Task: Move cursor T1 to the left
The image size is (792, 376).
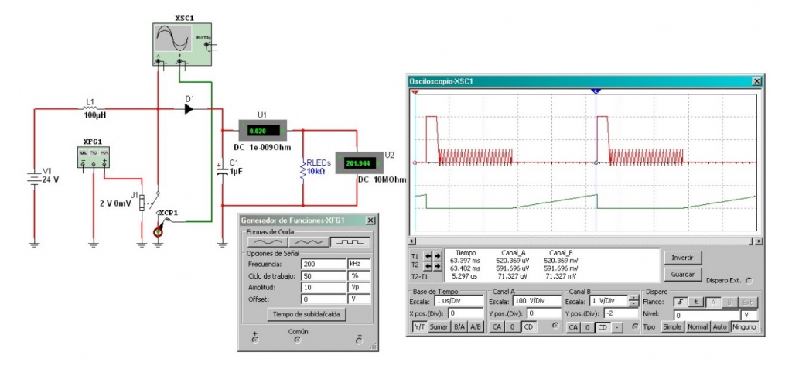Action: coord(428,256)
